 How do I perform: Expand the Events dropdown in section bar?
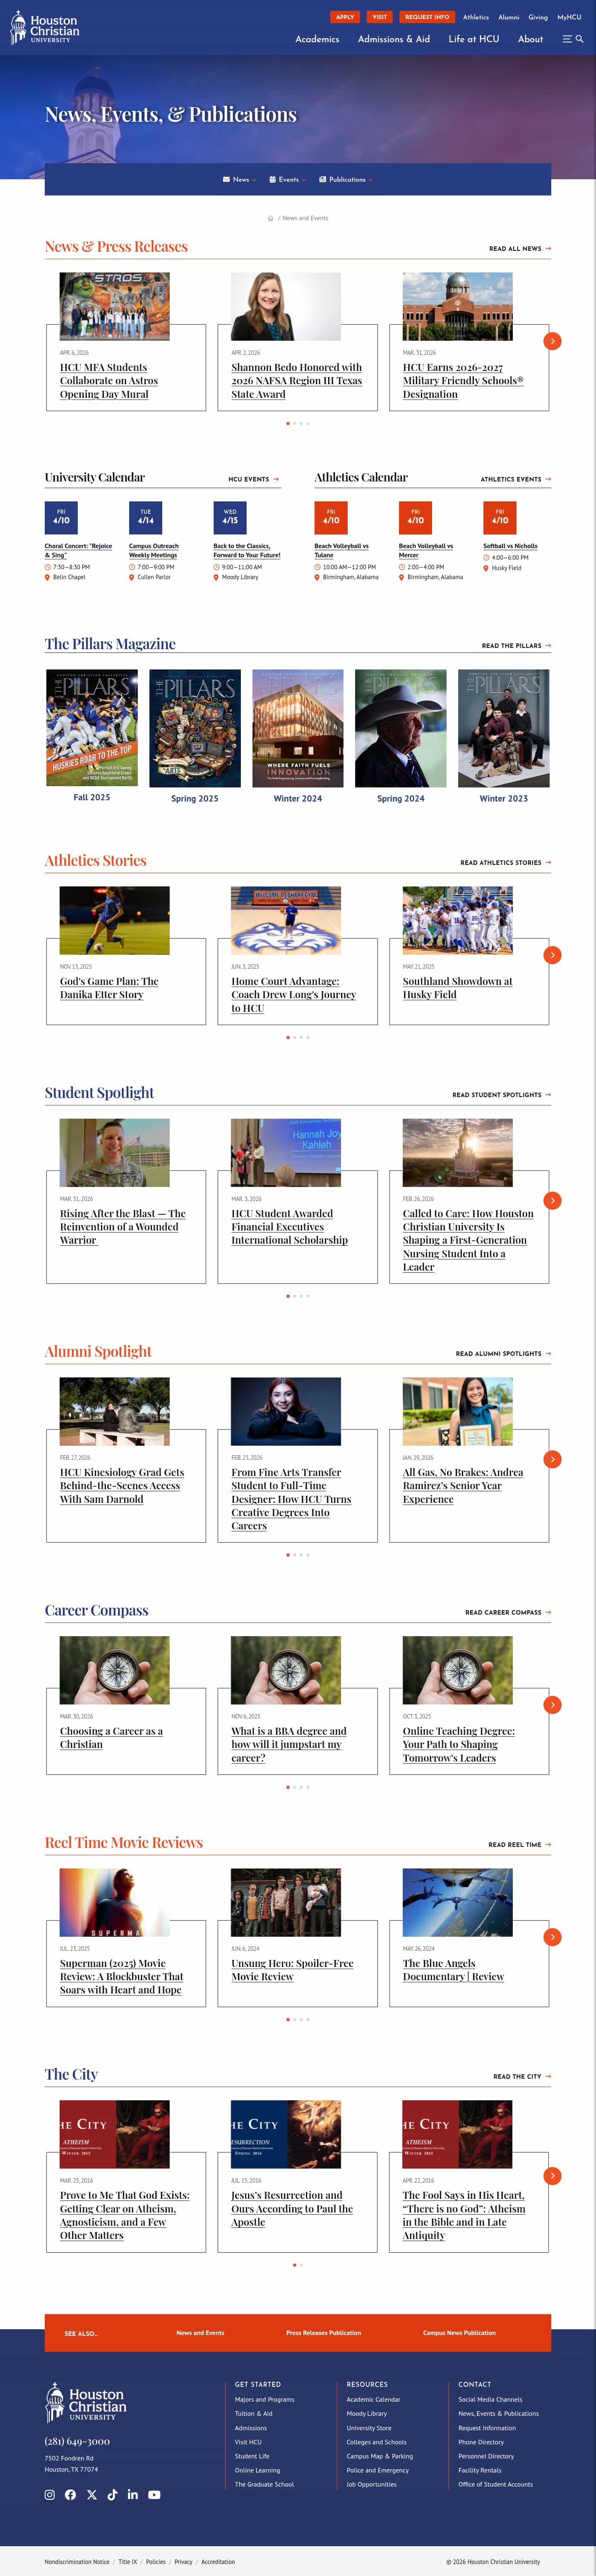point(288,180)
